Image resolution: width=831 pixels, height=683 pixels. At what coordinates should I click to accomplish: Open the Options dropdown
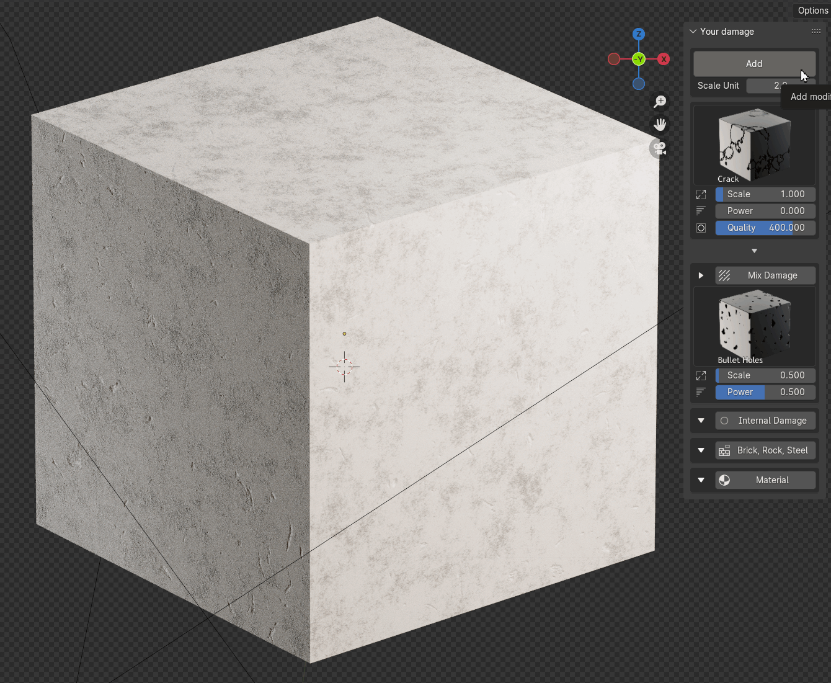tap(812, 11)
